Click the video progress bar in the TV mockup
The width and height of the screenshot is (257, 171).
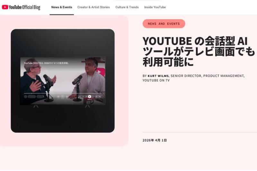click(62, 93)
